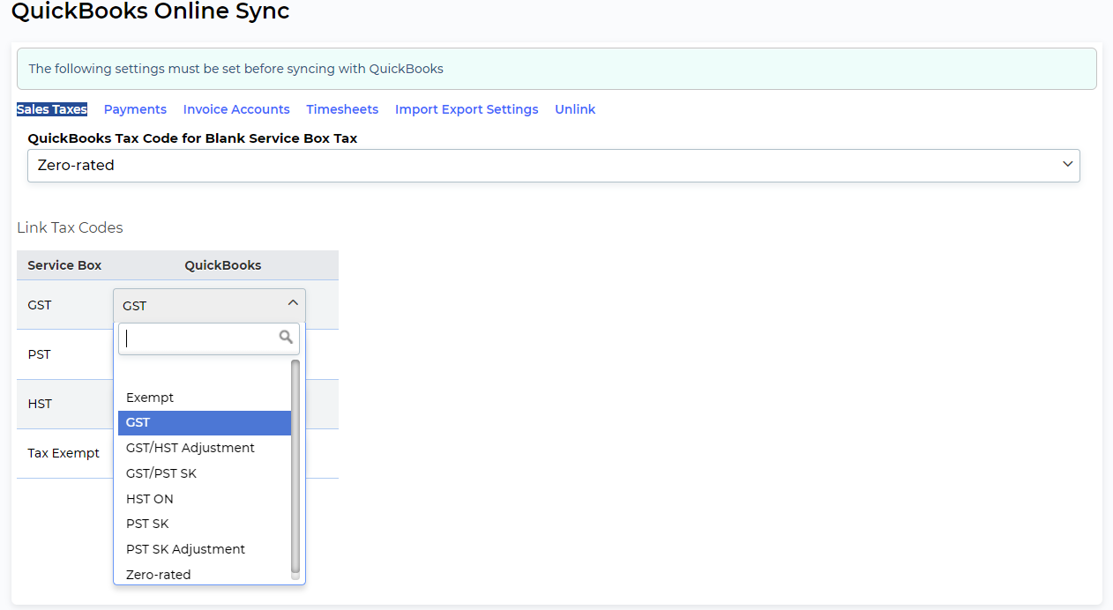The image size is (1113, 610).
Task: Pick the GST/PST SK option
Action: coord(205,473)
